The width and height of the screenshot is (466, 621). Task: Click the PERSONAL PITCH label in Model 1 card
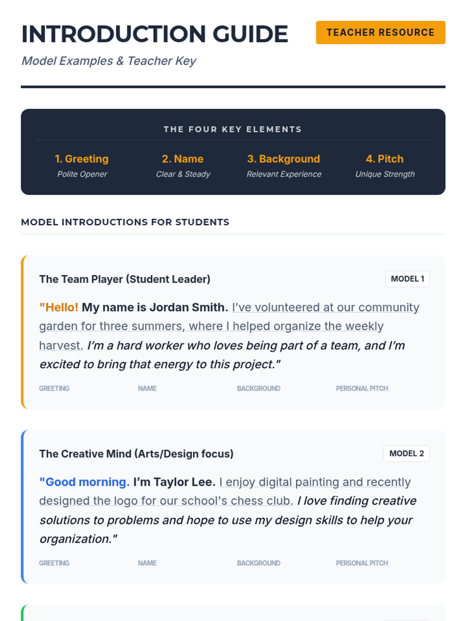coord(362,389)
